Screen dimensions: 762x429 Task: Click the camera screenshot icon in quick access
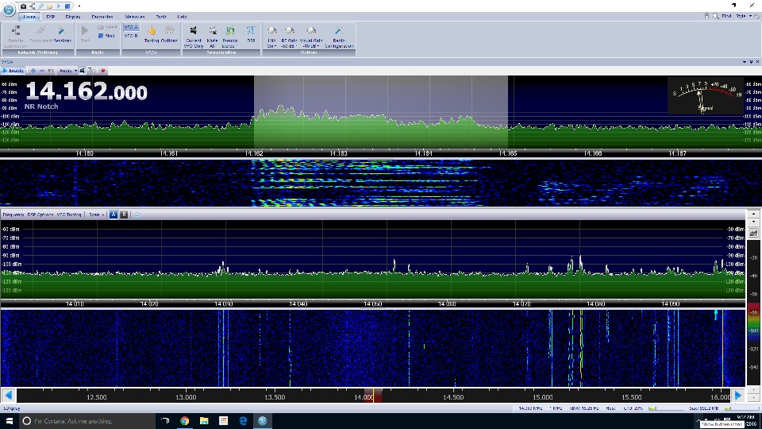pyautogui.click(x=23, y=6)
